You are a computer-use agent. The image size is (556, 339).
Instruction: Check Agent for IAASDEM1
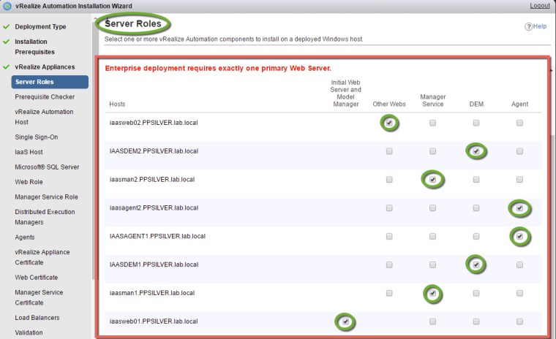519,264
